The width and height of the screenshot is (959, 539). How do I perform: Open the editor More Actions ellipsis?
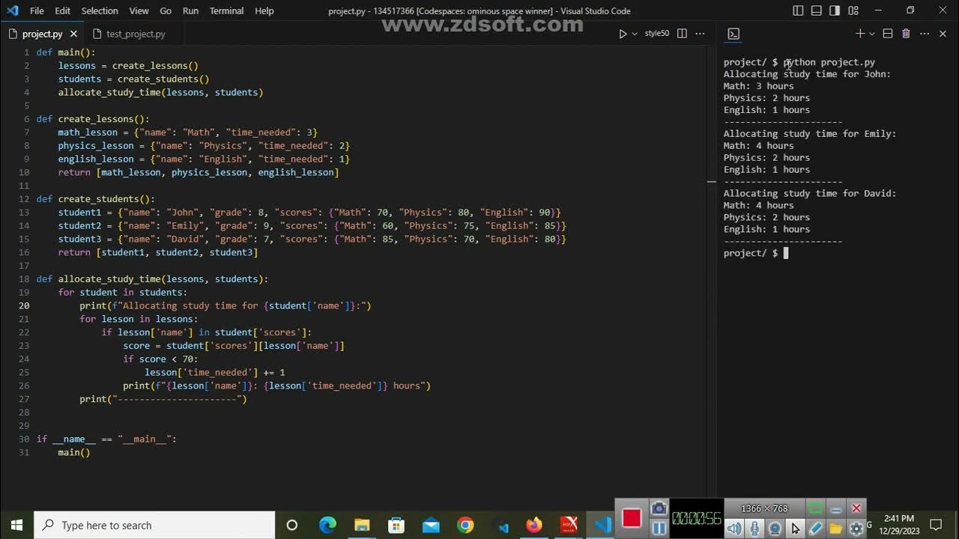click(x=700, y=34)
